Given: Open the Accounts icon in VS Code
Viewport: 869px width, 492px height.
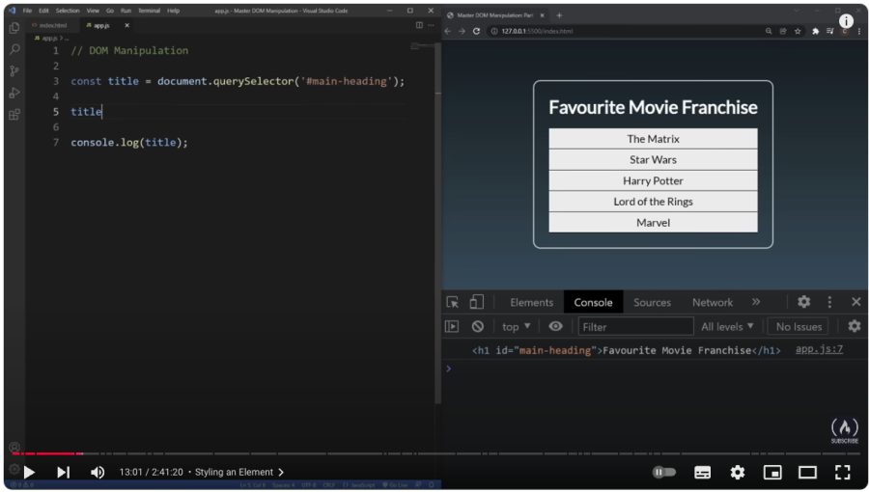Looking at the screenshot, I should [14, 448].
